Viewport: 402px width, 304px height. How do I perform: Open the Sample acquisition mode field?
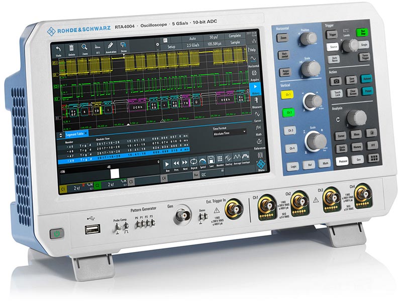click(x=235, y=42)
